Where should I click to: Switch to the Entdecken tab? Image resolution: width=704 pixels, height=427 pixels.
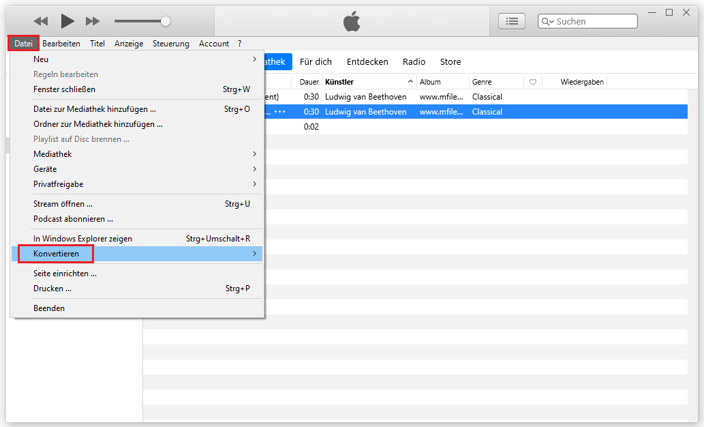click(367, 61)
